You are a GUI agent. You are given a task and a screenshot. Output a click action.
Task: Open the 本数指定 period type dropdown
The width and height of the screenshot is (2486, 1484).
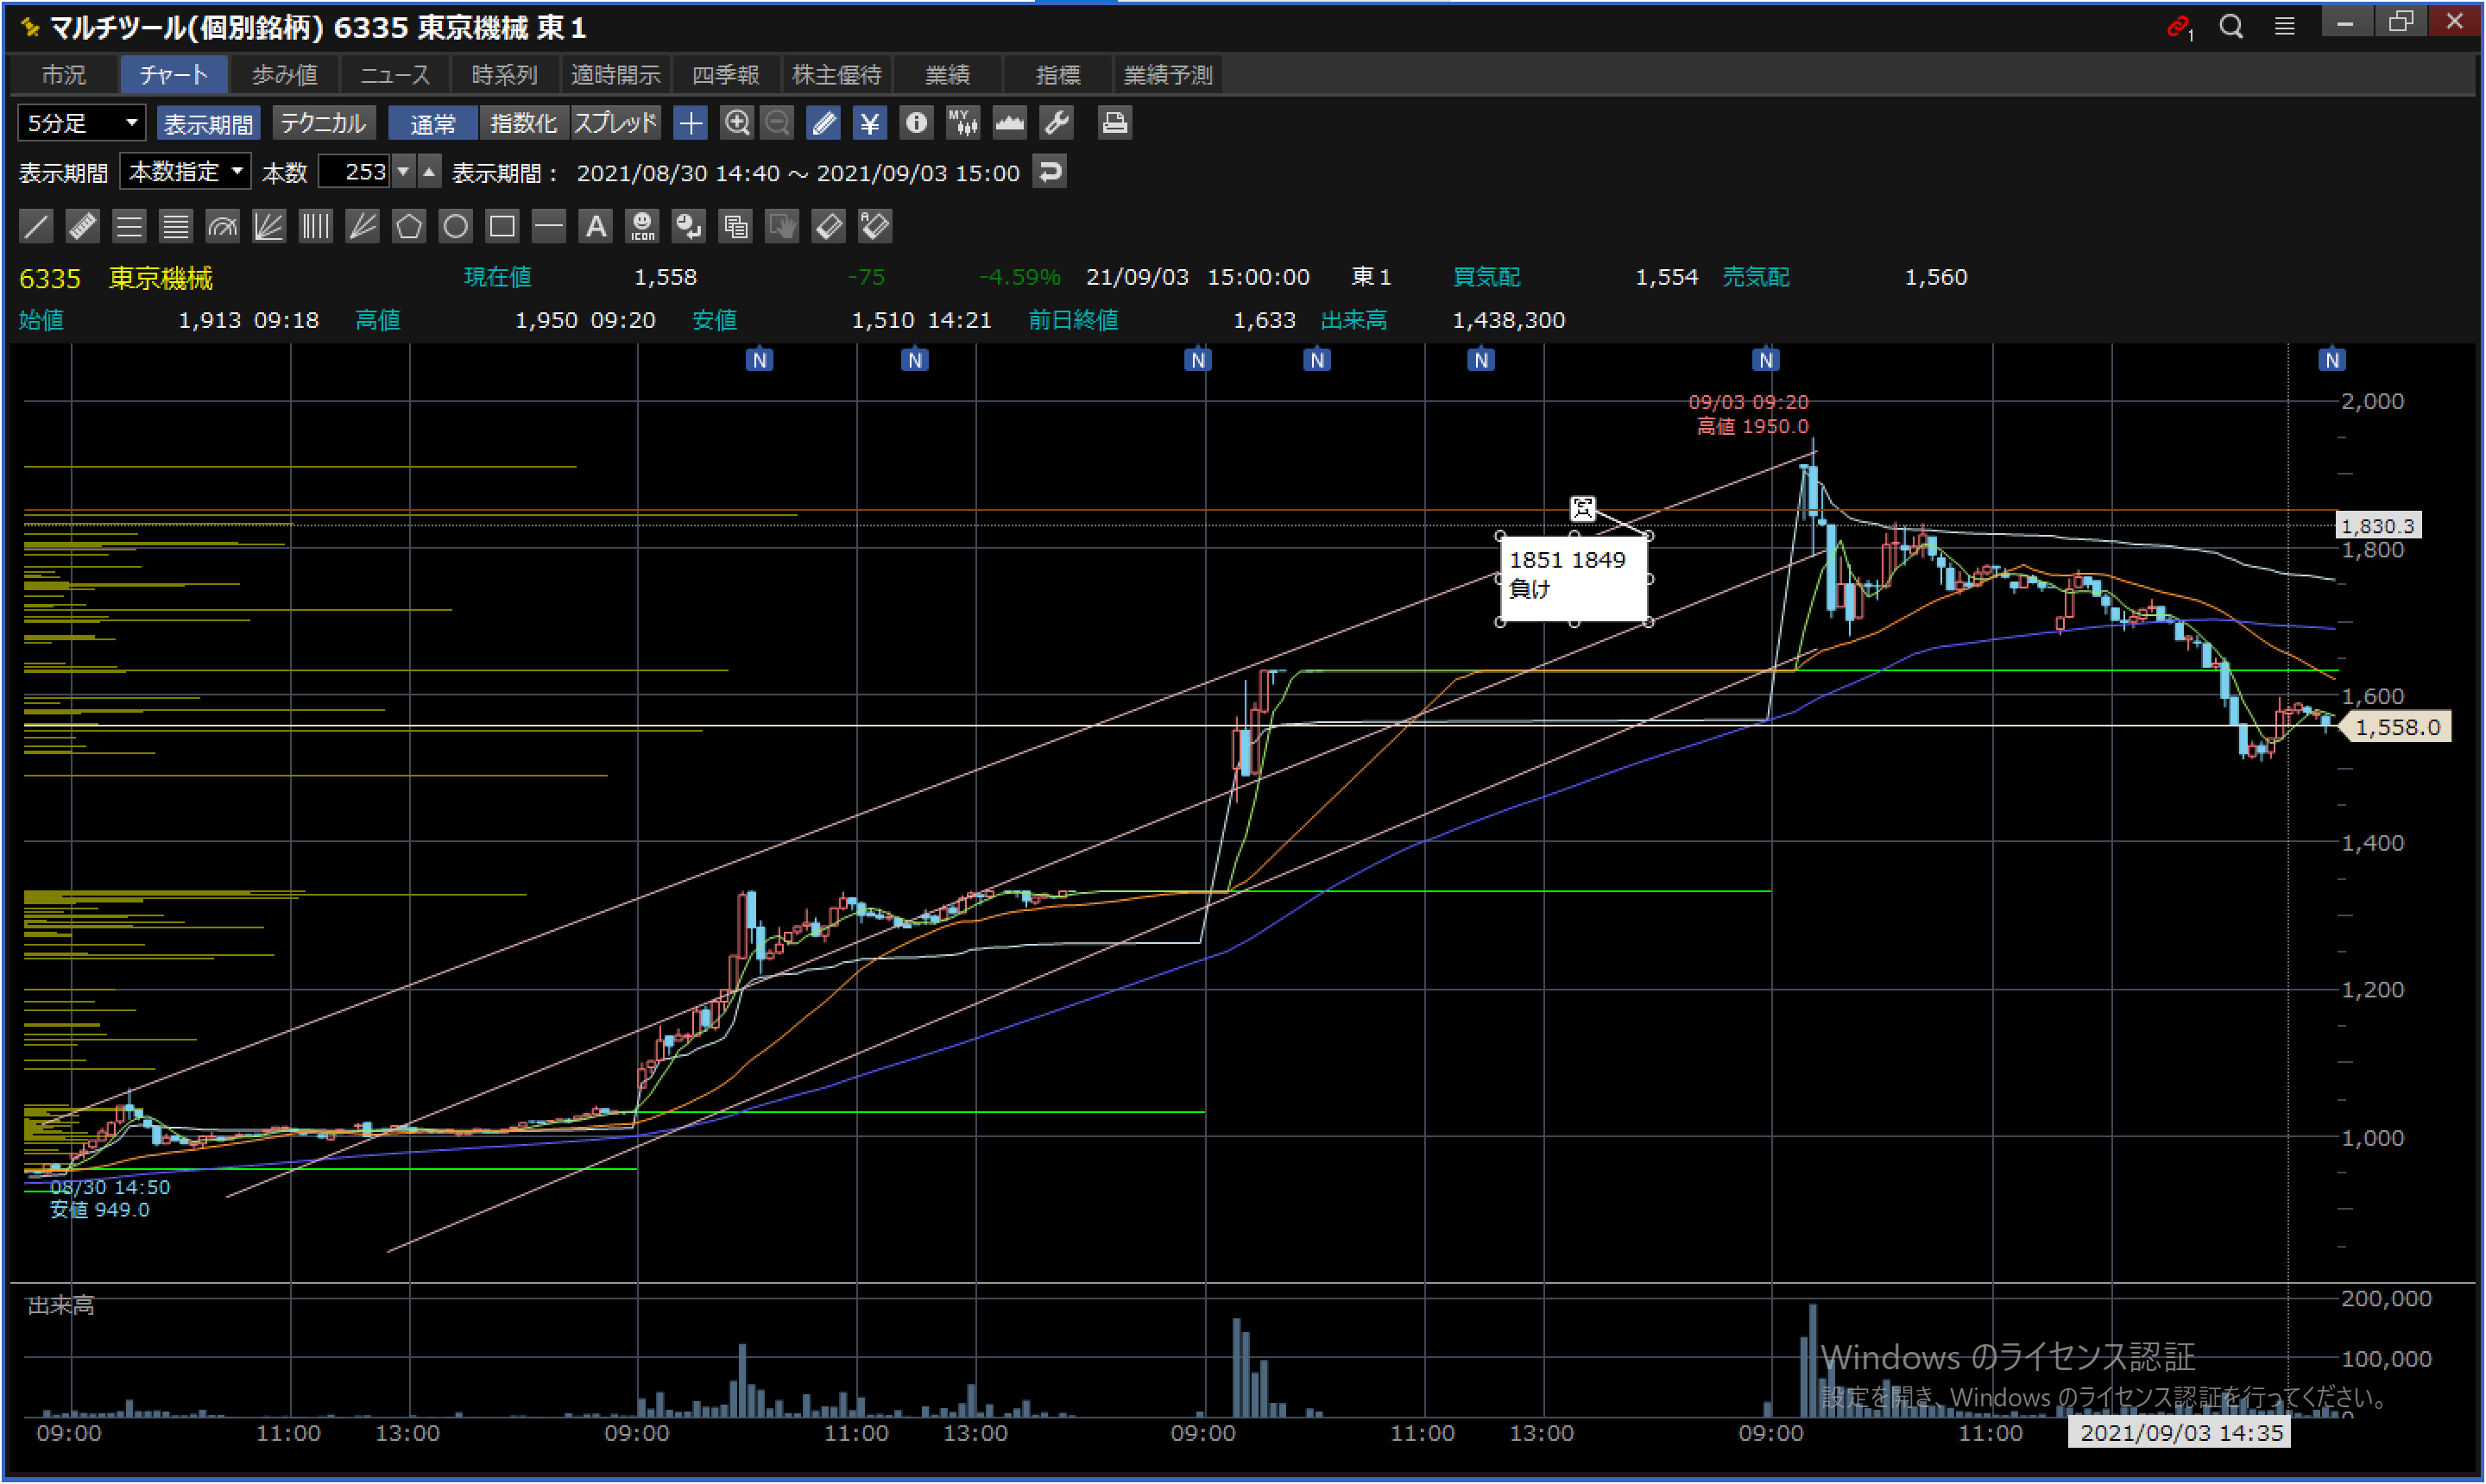pos(186,172)
